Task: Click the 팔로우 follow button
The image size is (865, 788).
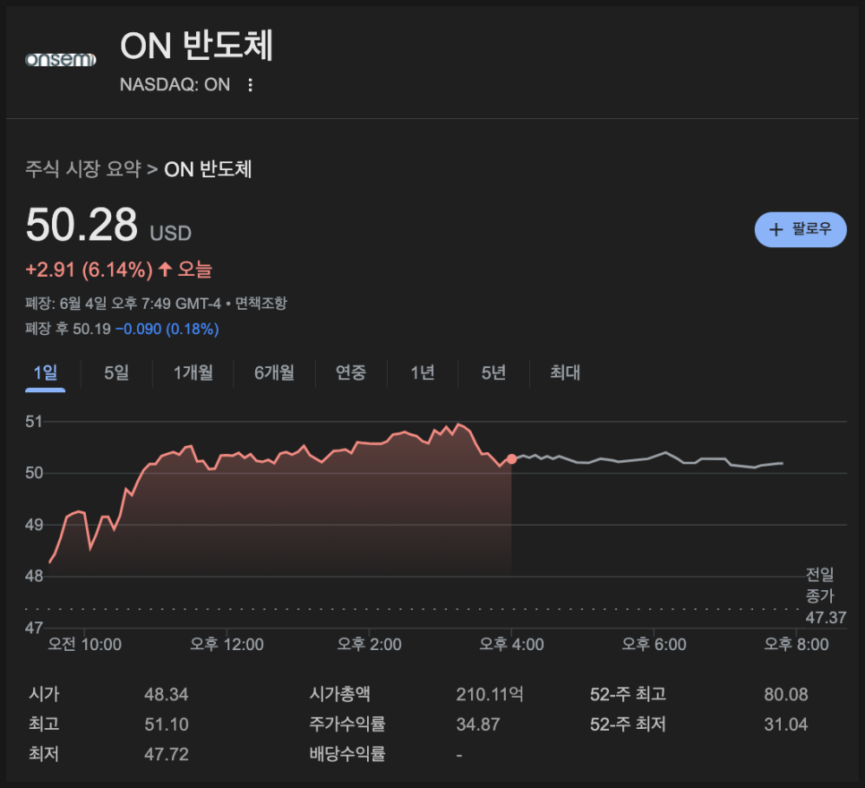Action: click(800, 229)
